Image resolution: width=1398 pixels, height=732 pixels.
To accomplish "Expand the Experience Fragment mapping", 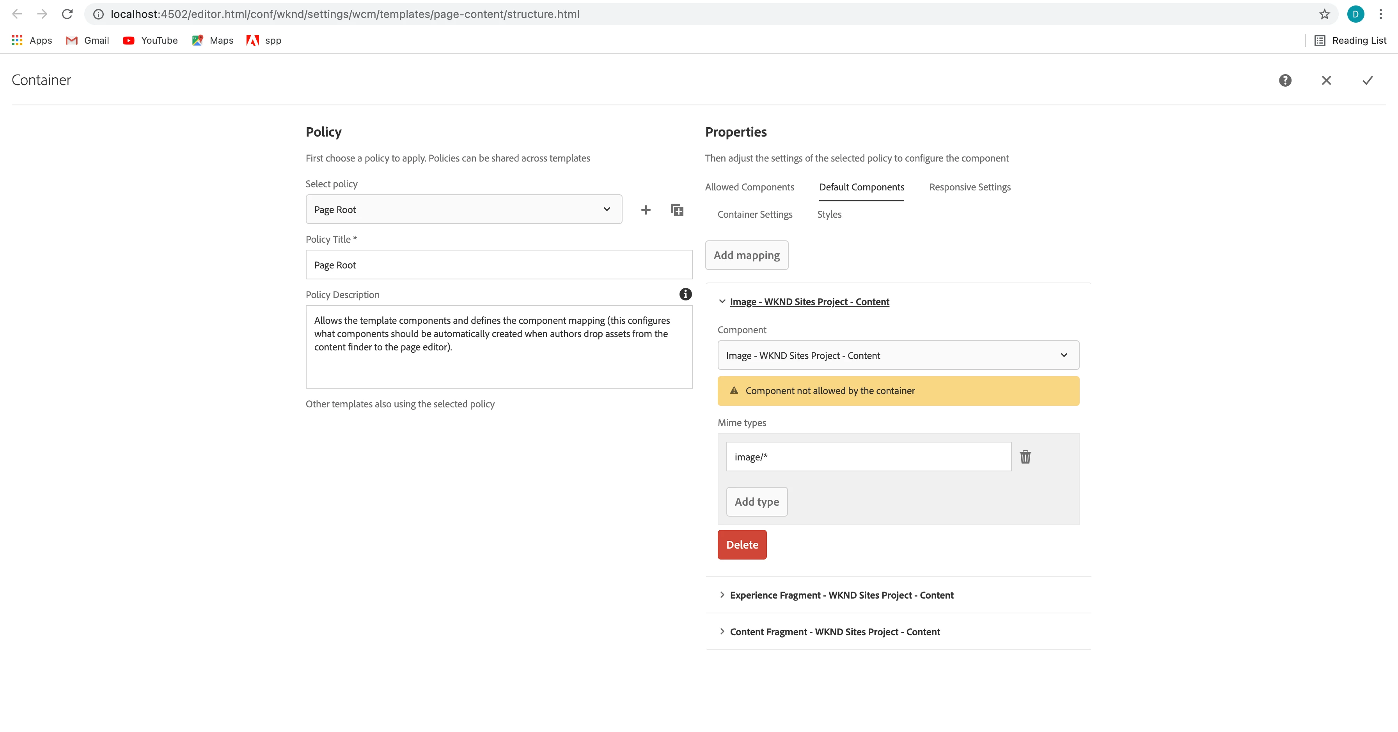I will (x=841, y=595).
